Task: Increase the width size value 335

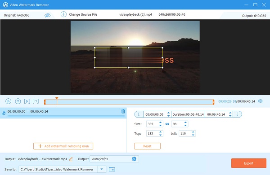Action: [160, 122]
